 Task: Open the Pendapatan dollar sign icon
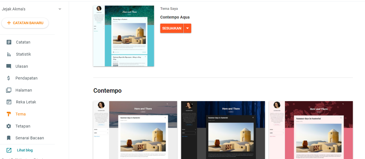9,78
